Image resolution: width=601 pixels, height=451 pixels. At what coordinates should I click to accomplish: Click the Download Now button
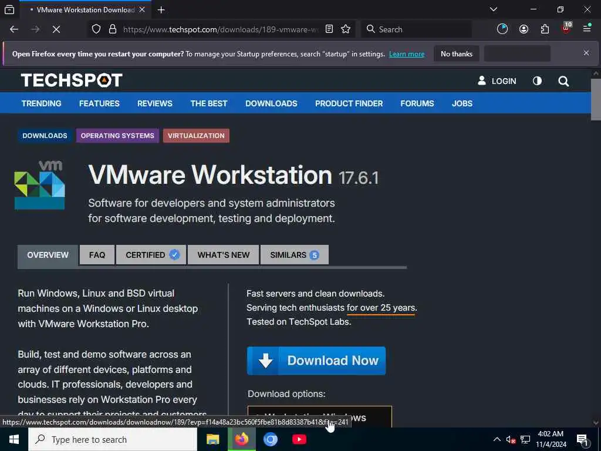coord(316,361)
